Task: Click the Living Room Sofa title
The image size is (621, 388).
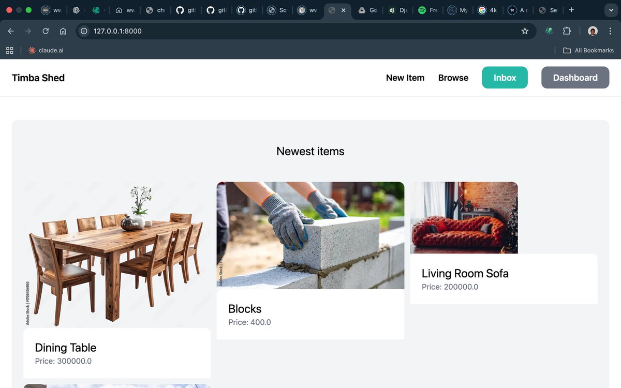Action: pyautogui.click(x=465, y=274)
